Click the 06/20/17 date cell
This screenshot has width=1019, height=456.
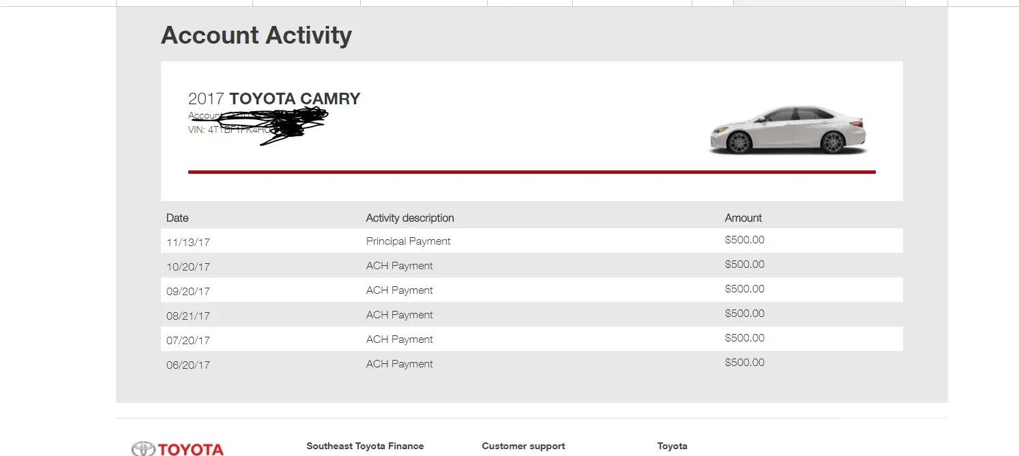click(x=188, y=365)
